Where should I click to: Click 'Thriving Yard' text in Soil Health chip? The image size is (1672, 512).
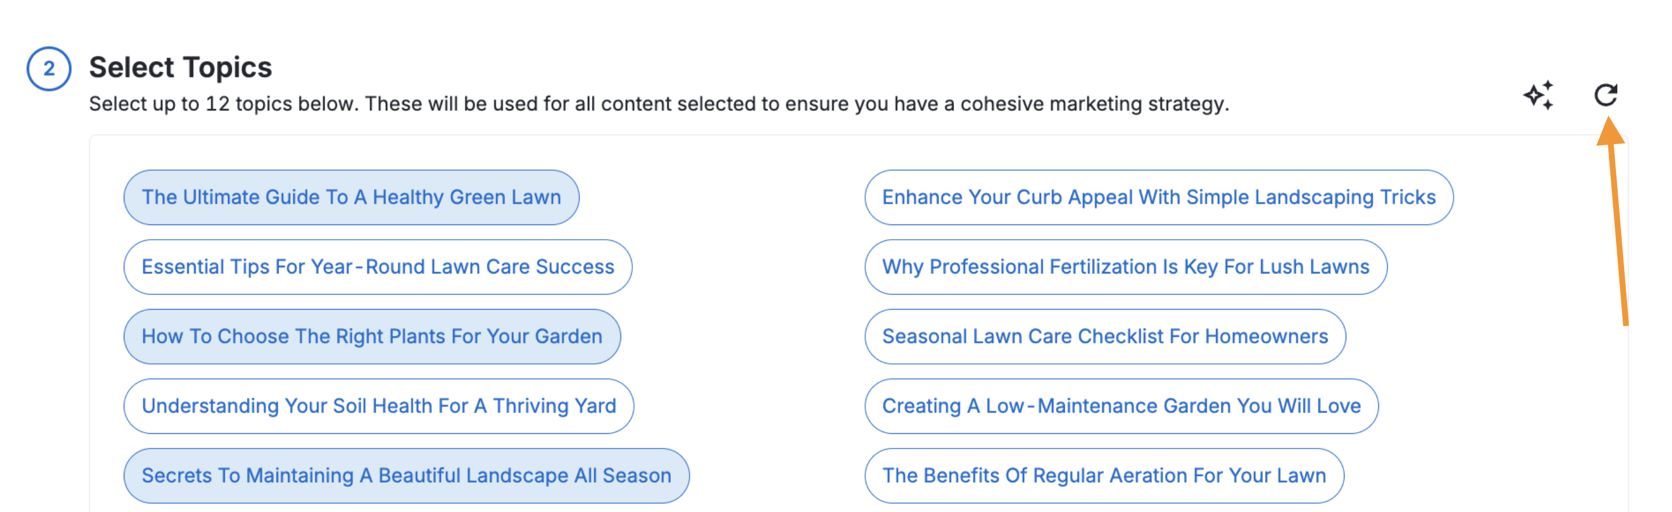[554, 406]
